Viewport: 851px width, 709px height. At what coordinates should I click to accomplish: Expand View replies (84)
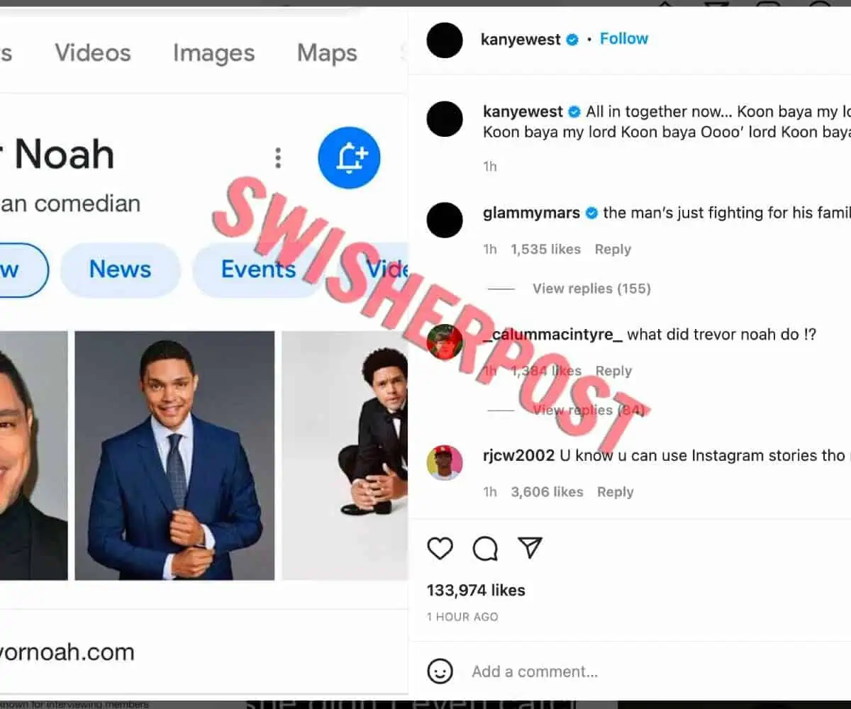pos(591,410)
